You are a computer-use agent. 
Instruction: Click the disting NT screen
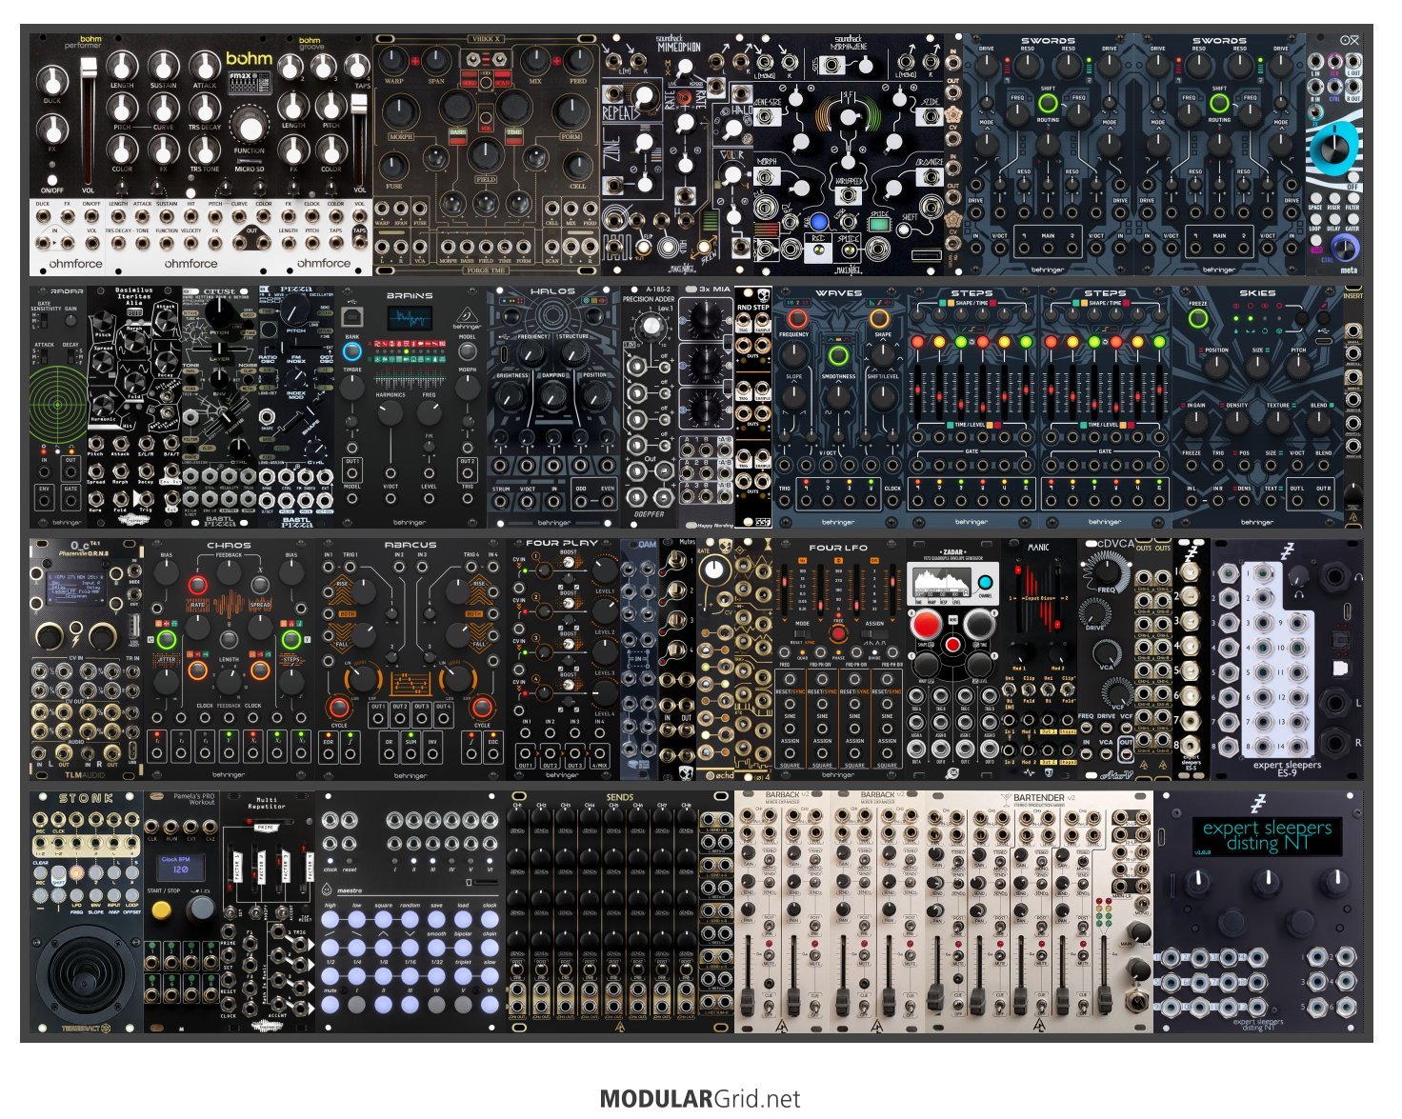coord(1268,835)
